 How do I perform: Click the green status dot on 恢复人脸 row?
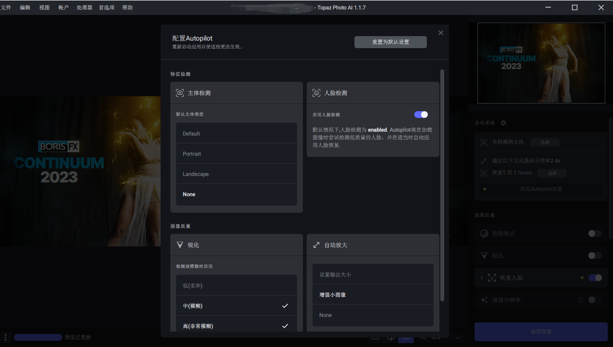coord(582,278)
